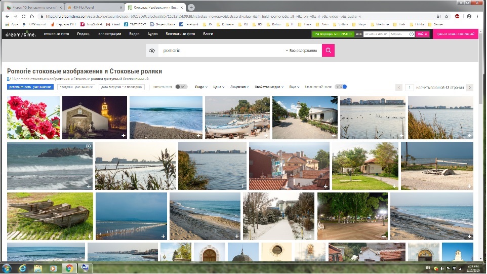This screenshot has height=274, width=487.
Task: Click the video play icon on waves thumbnail
Action: [x=89, y=146]
